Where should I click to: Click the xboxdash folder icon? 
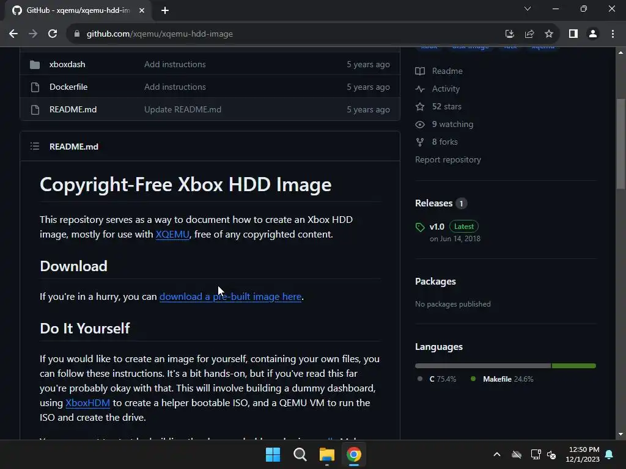(x=35, y=65)
